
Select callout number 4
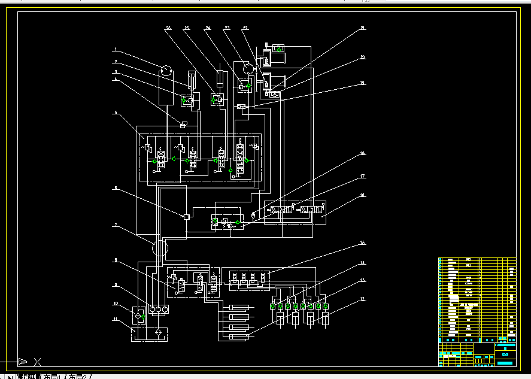[x=116, y=79]
